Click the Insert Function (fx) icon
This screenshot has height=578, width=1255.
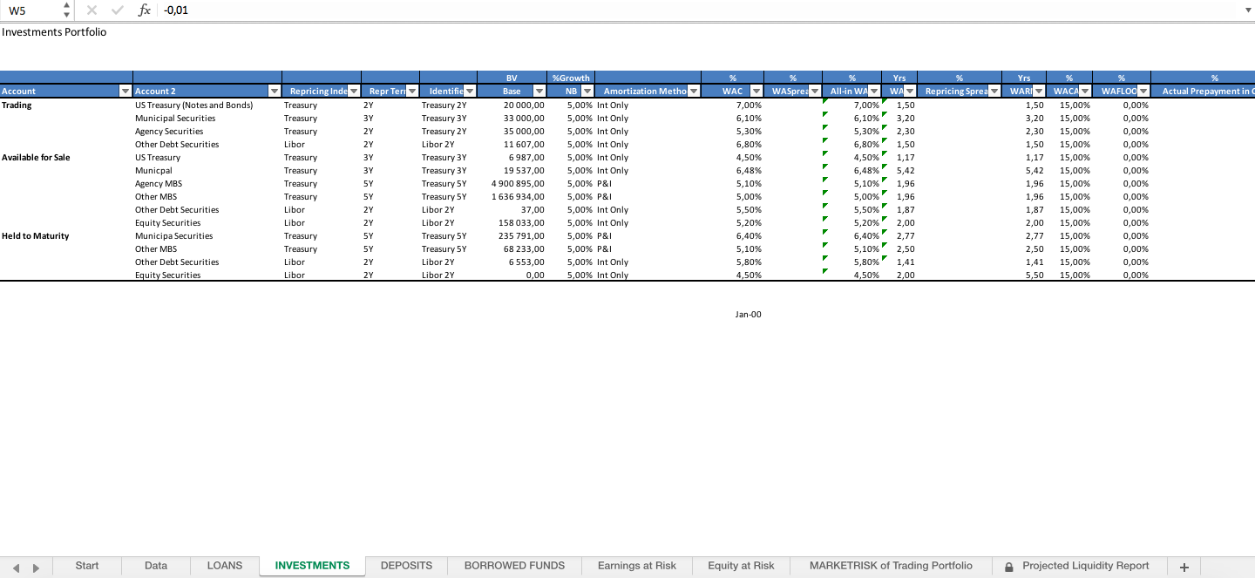click(x=143, y=10)
